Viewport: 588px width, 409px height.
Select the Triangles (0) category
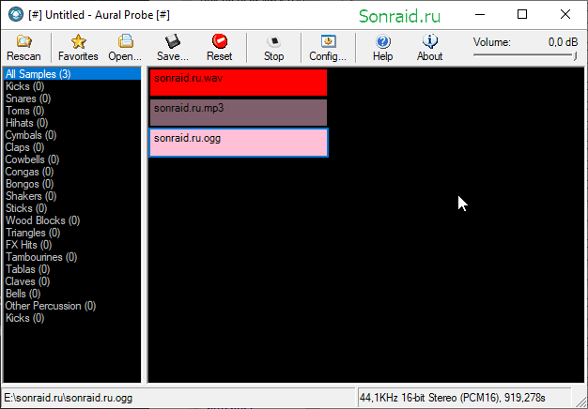[72, 233]
